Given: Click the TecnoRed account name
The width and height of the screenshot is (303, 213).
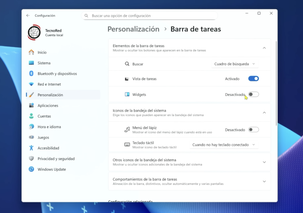Looking at the screenshot, I should point(53,30).
